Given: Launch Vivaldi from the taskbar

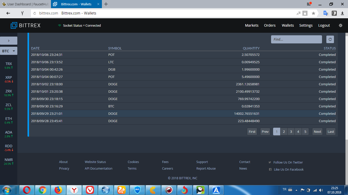Looking at the screenshot, I should (x=90, y=190).
